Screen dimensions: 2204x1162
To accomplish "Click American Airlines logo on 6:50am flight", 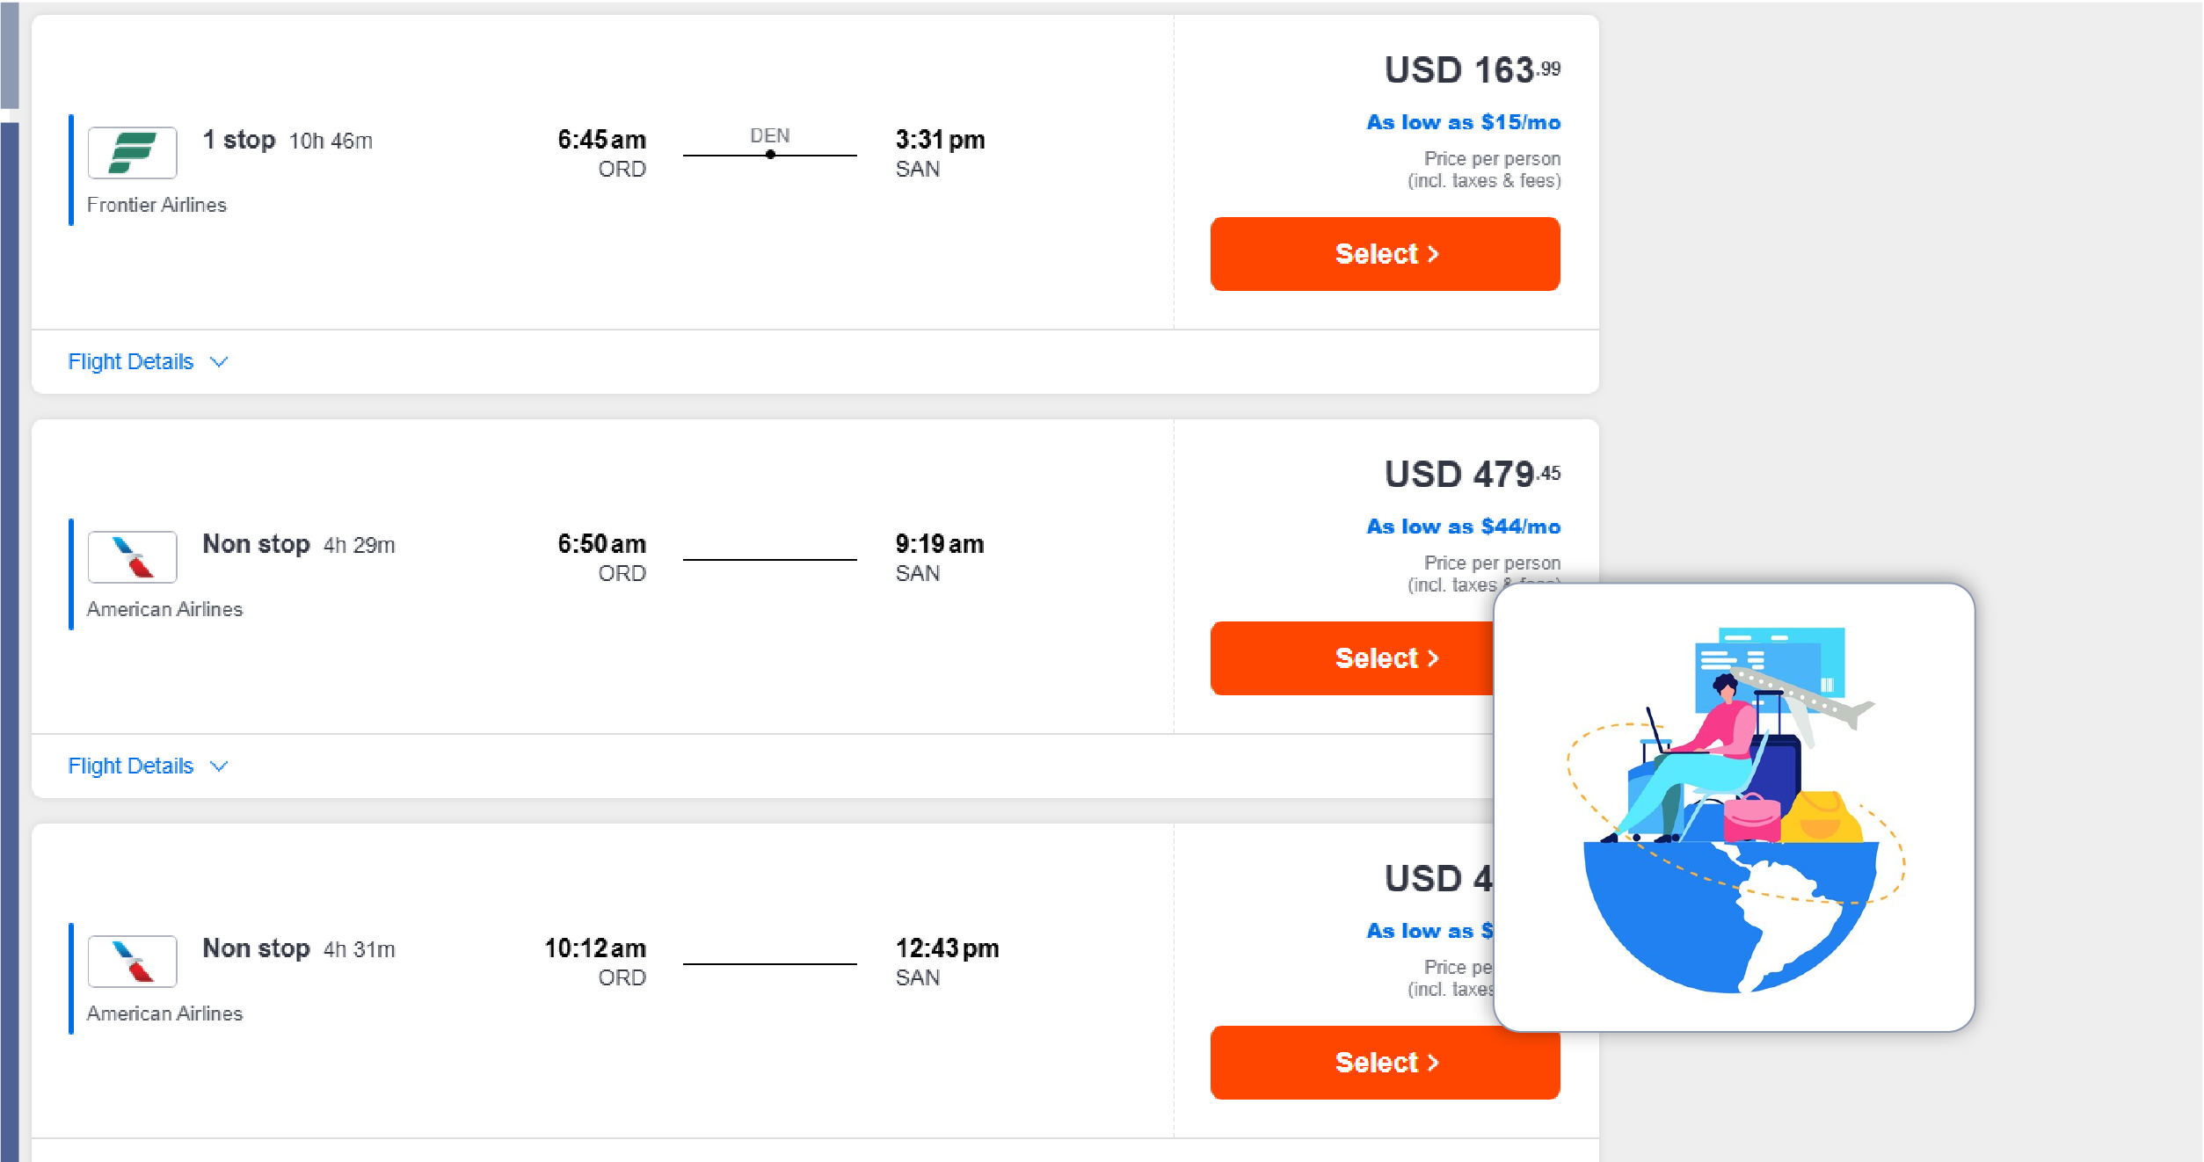I will 132,556.
